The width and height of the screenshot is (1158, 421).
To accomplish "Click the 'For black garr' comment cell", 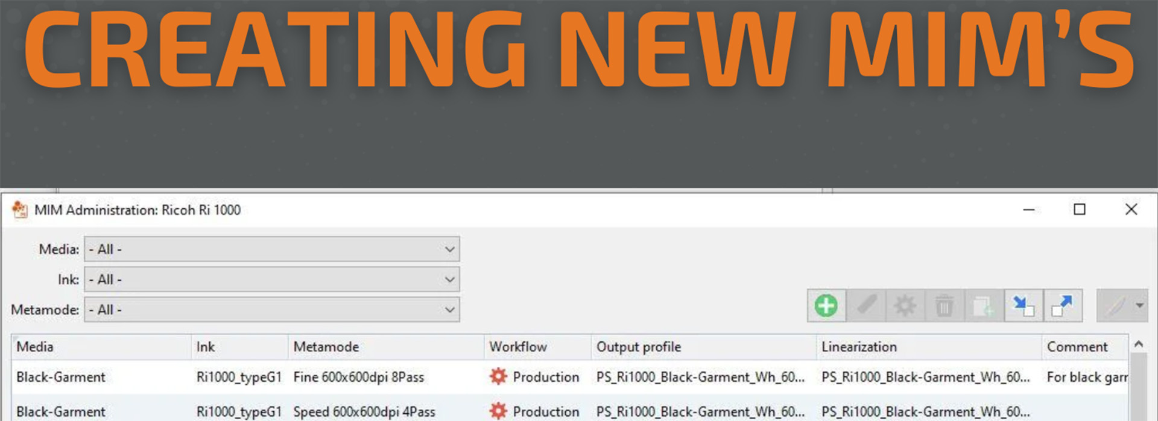I will point(1087,377).
